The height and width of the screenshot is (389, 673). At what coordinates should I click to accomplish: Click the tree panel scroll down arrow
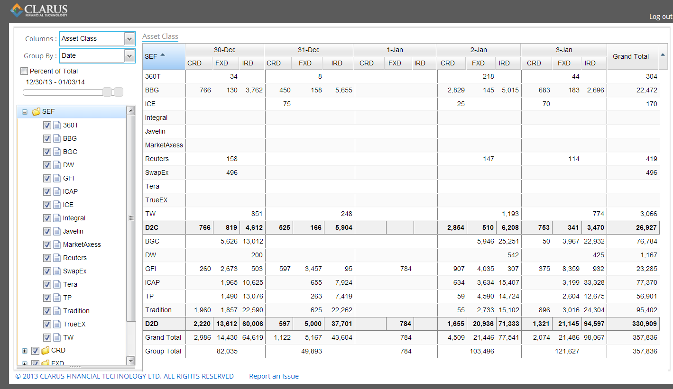pyautogui.click(x=131, y=361)
